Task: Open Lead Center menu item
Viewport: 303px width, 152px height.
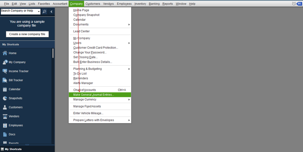Action: point(100,31)
